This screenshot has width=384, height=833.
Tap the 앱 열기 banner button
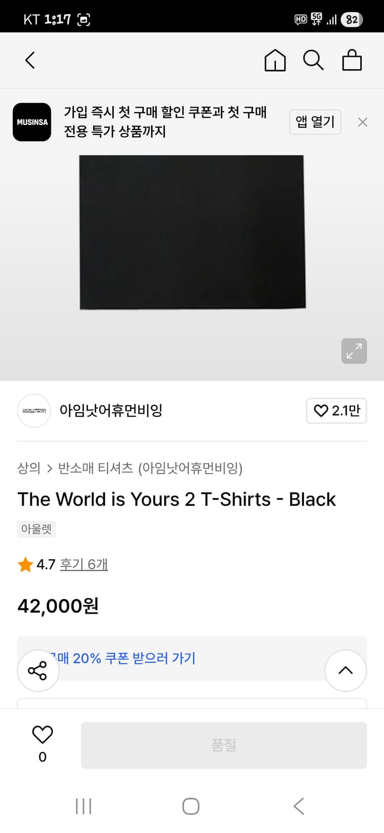pos(315,122)
